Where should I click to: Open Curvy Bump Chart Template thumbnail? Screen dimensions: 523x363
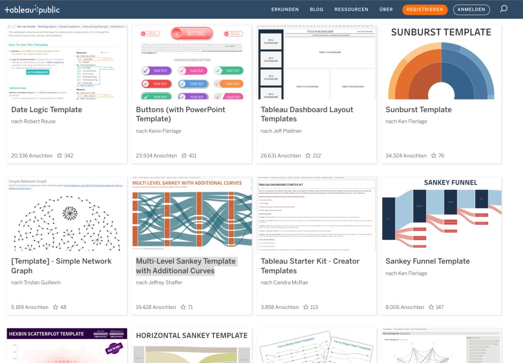coord(317,346)
